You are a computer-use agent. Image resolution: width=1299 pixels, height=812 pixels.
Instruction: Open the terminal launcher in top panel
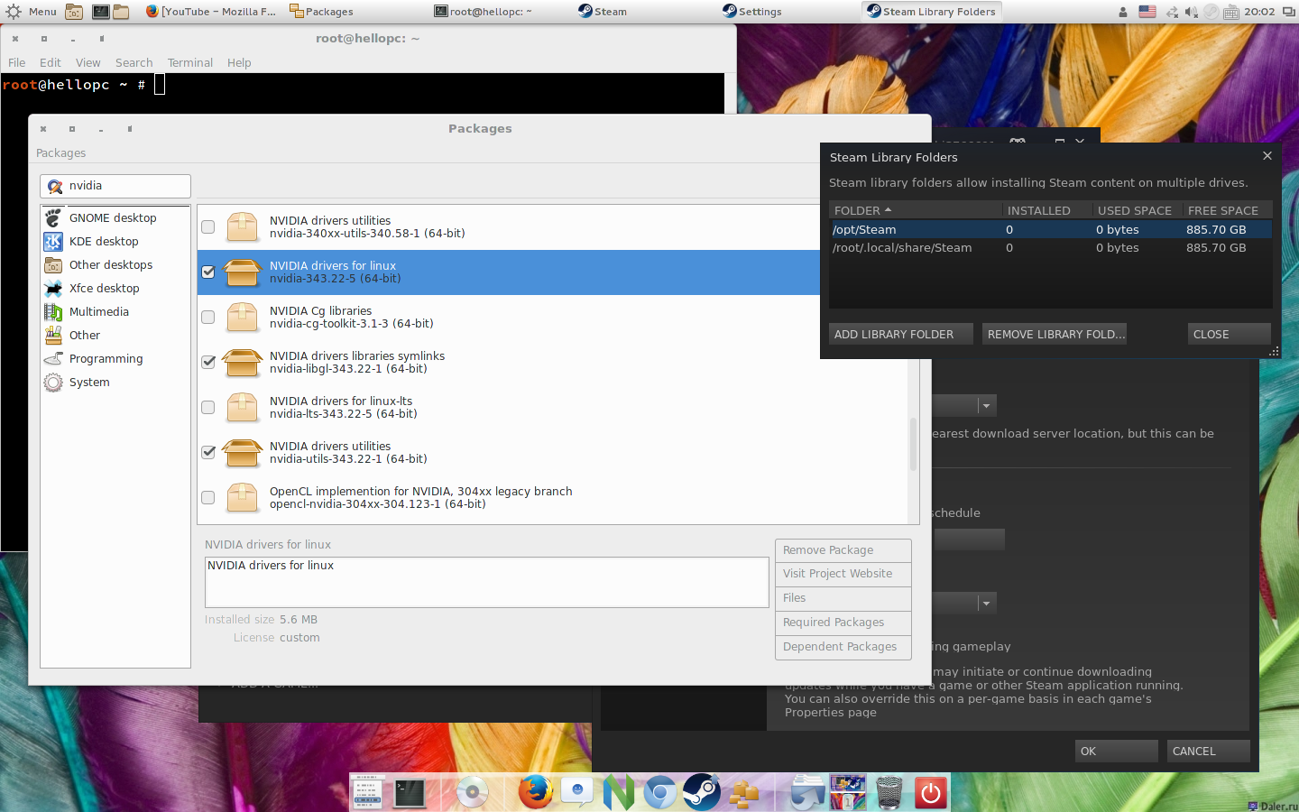click(101, 12)
